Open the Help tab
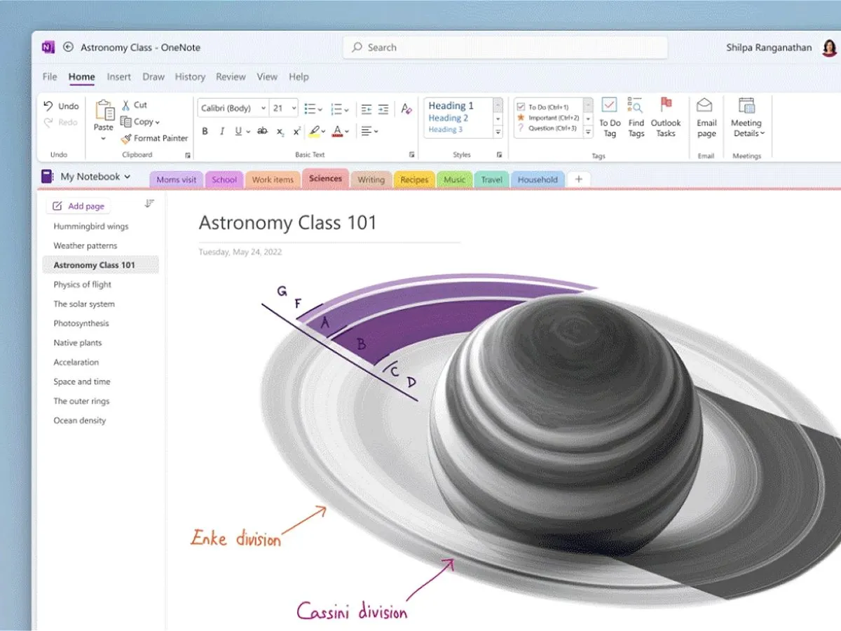This screenshot has width=841, height=631. pos(299,76)
